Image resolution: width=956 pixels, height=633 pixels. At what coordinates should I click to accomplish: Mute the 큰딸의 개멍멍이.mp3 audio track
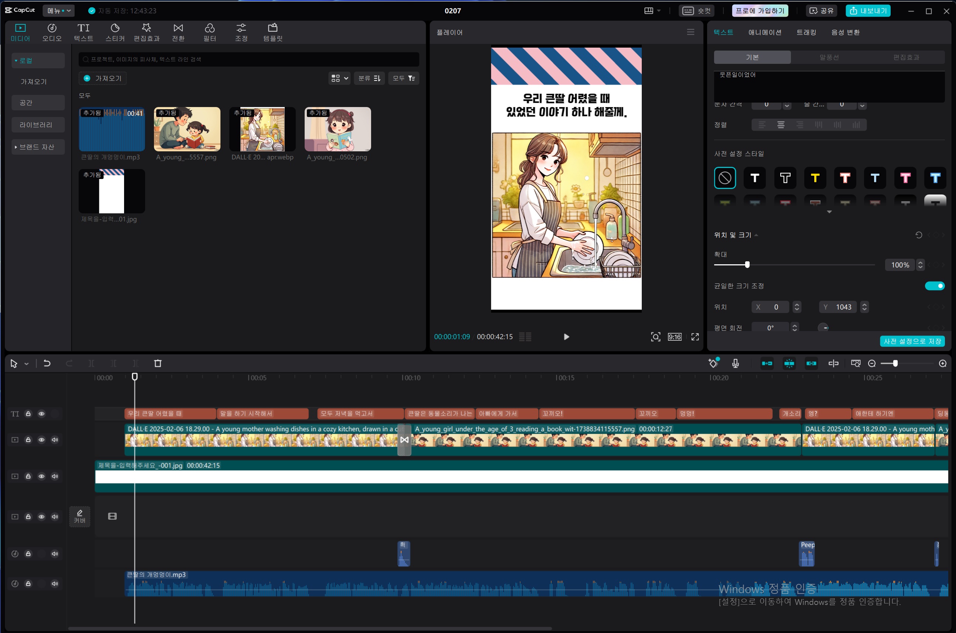[x=55, y=584]
